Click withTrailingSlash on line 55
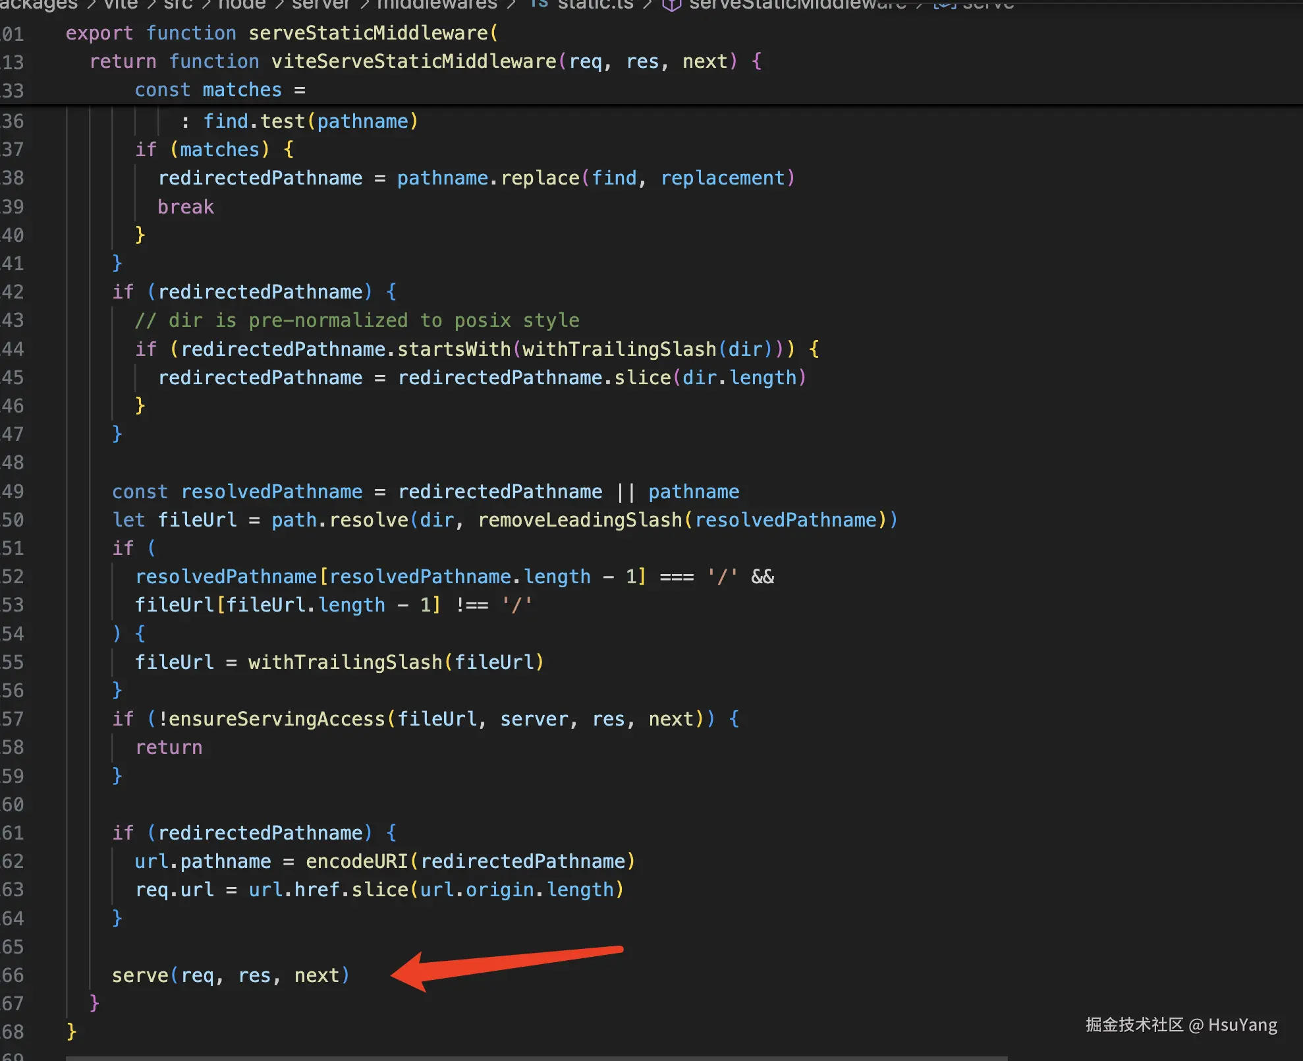 (345, 662)
